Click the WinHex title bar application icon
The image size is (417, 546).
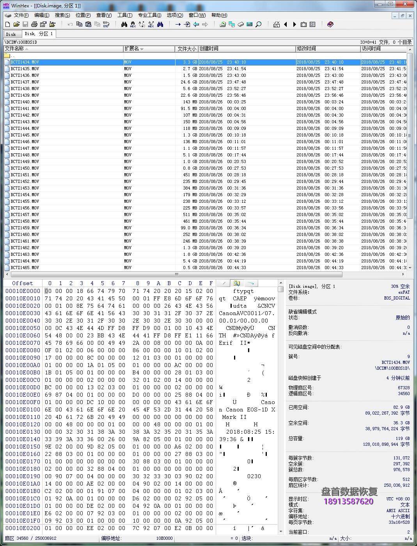click(x=6, y=5)
